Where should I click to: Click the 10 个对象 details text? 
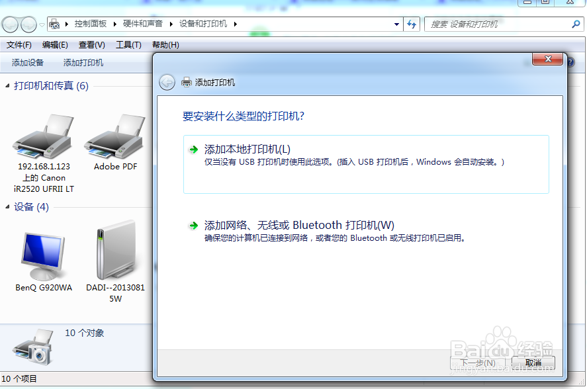click(x=85, y=333)
